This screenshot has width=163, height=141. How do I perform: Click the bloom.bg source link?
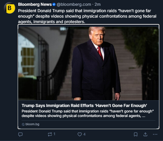32,124
